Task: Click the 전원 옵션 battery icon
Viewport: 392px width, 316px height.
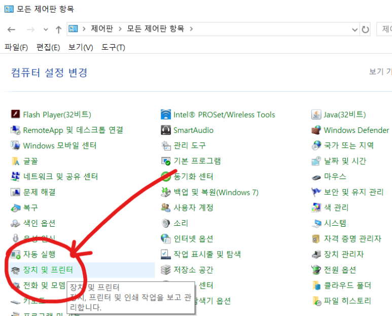Action: pyautogui.click(x=316, y=270)
